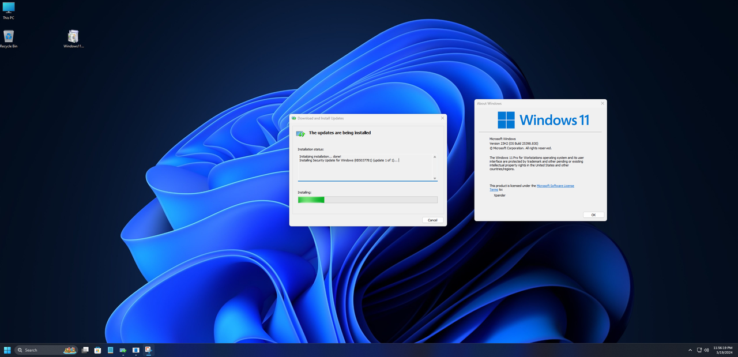Launch Microsoft Store from taskbar

[x=97, y=350]
